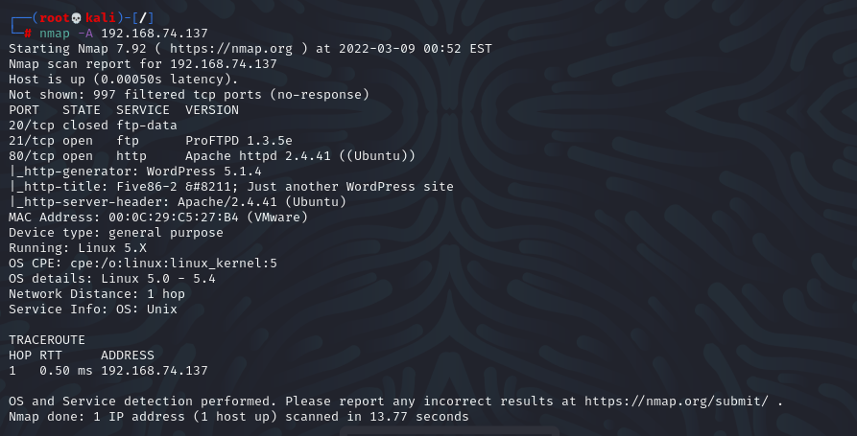Click the target IP in the command line
This screenshot has height=436, width=857.
(x=155, y=34)
